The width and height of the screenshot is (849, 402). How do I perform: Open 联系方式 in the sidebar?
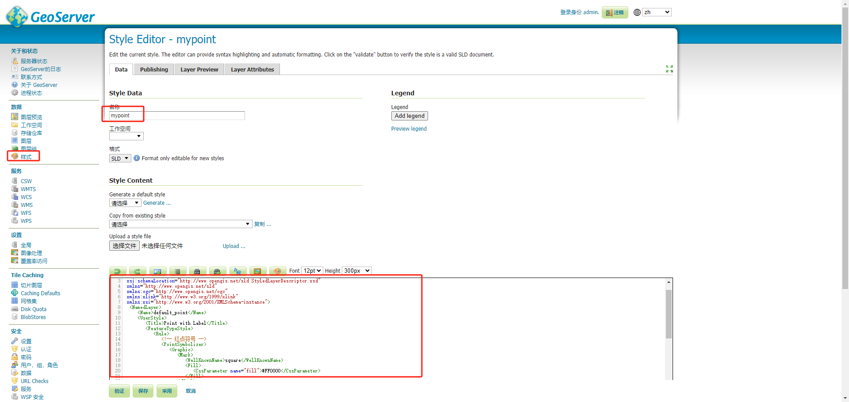31,77
